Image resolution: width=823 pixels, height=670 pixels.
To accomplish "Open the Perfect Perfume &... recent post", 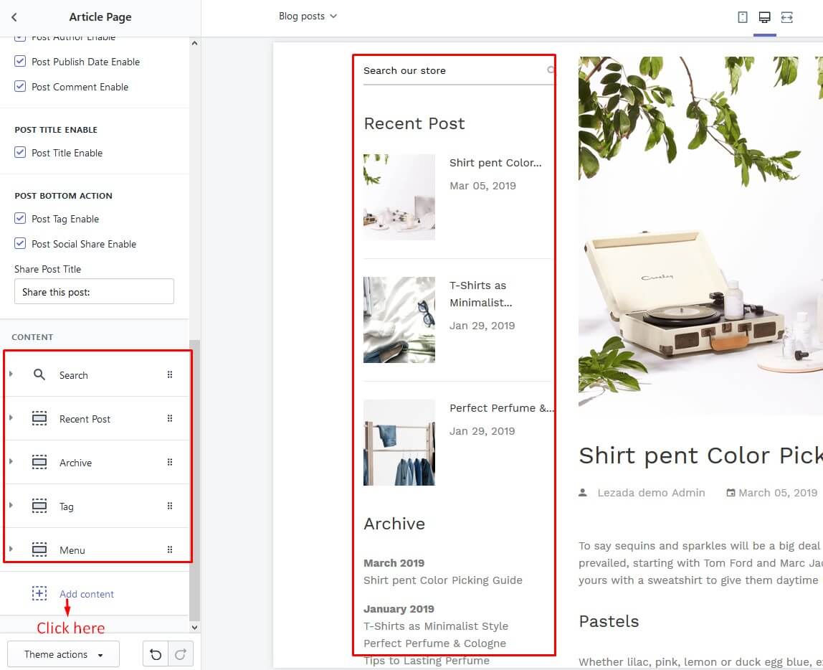I will click(501, 408).
